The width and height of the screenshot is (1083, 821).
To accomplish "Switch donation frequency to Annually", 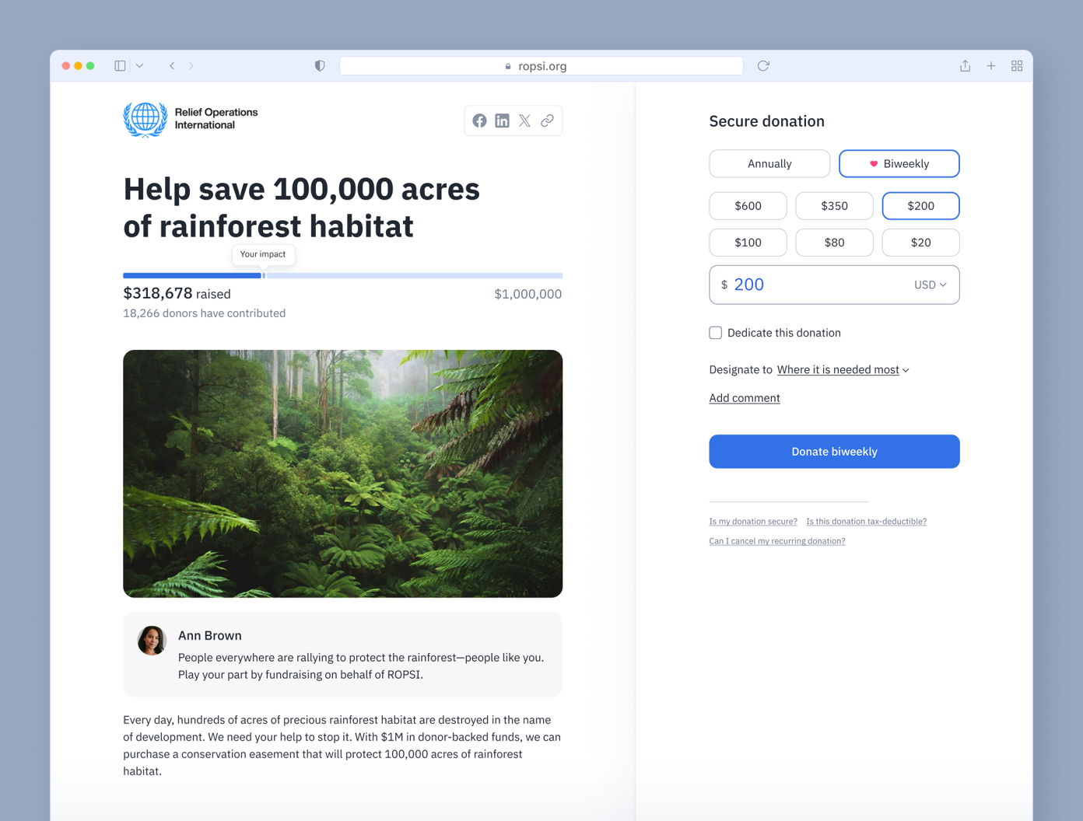I will point(769,163).
